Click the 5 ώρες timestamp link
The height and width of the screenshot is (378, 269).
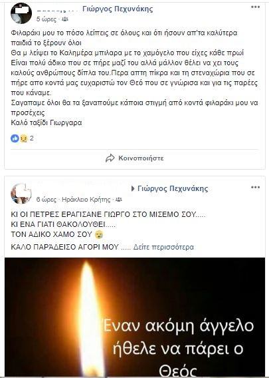[46, 19]
